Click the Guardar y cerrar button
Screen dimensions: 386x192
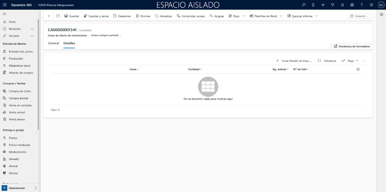point(96,16)
